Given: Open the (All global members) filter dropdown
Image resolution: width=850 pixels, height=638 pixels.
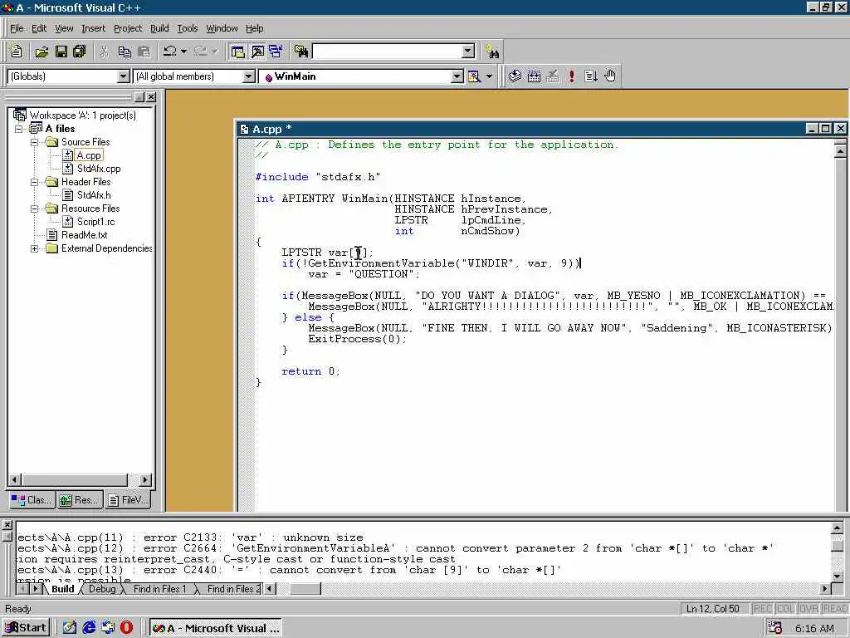Looking at the screenshot, I should click(x=248, y=76).
